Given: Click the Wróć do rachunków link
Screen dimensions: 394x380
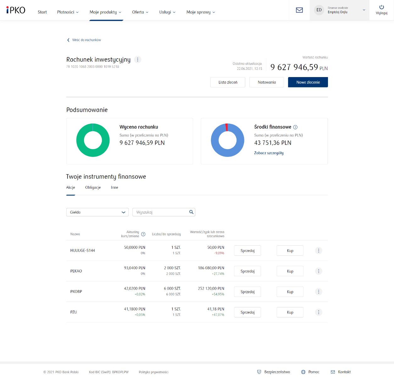Looking at the screenshot, I should [x=86, y=40].
